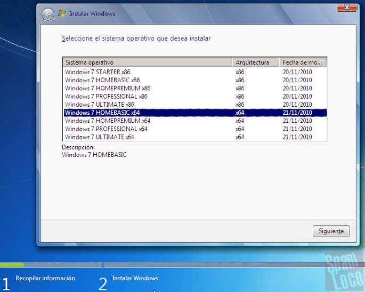Click the 20/11/2010 date of ULTIMATE x86

pyautogui.click(x=297, y=105)
